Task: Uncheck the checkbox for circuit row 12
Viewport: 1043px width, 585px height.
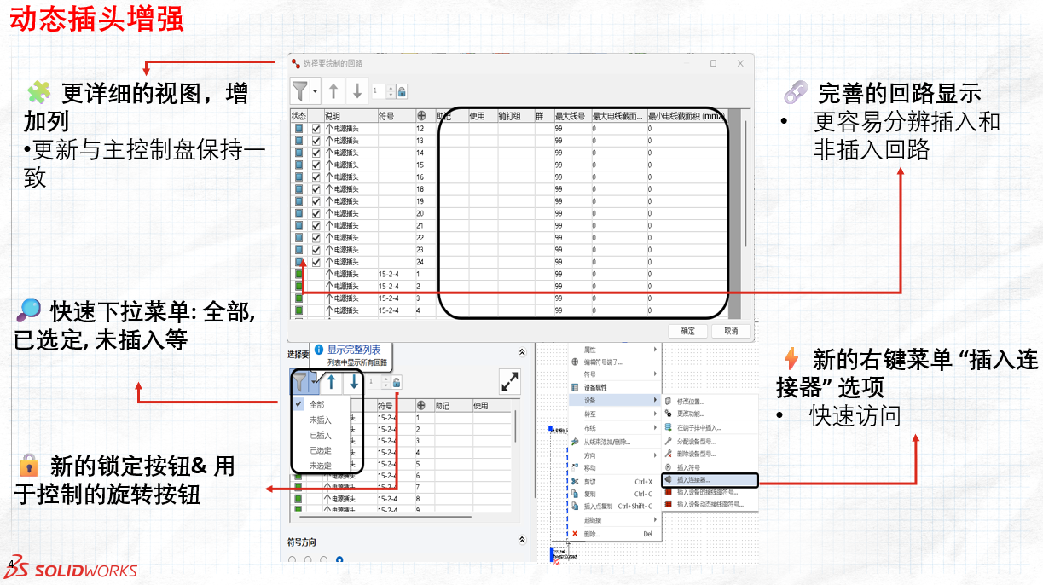Action: (316, 129)
